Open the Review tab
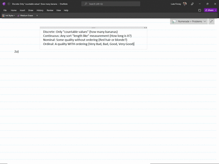Image resolution: width=219 pixels, height=164 pixels. click(50, 10)
